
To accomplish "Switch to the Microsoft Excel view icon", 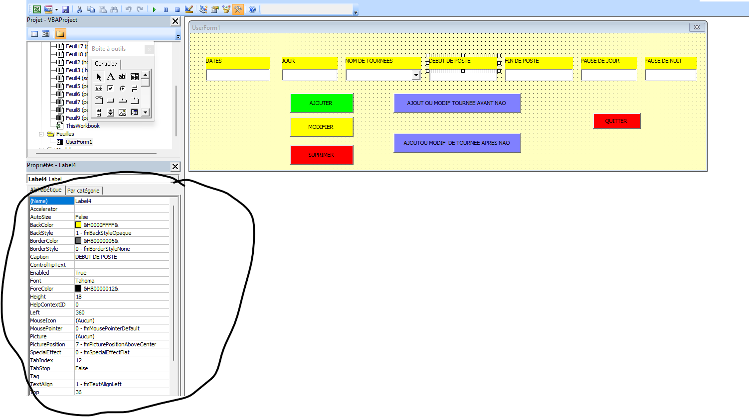I will (37, 9).
